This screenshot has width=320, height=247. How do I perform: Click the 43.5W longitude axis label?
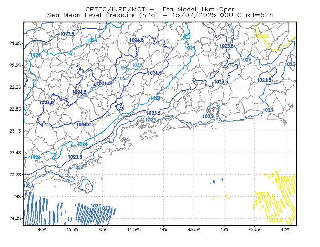click(194, 229)
